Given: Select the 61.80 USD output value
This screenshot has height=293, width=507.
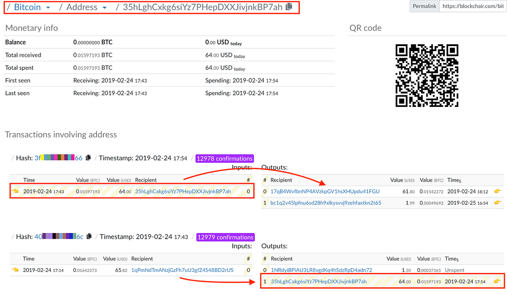Looking at the screenshot, I should click(408, 192).
